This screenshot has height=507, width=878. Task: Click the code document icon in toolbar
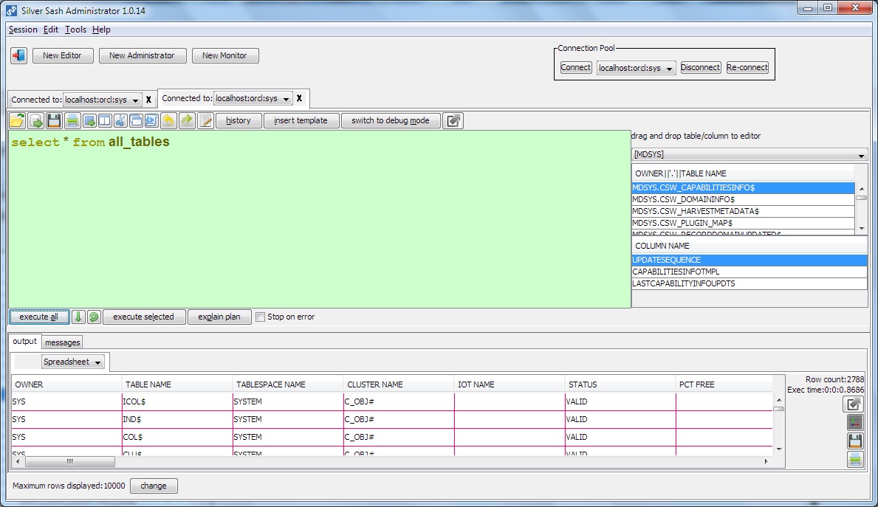(x=151, y=120)
